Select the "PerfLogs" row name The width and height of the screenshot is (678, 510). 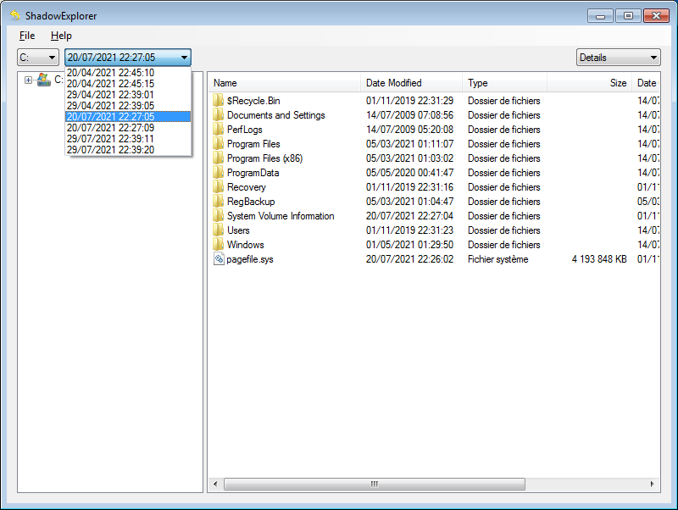tap(245, 130)
